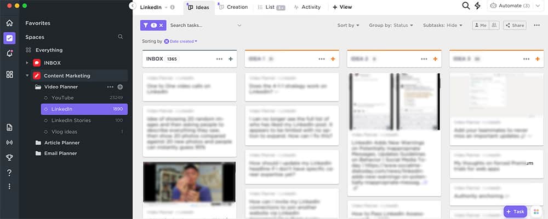Open the Goals trophy icon

click(9, 158)
